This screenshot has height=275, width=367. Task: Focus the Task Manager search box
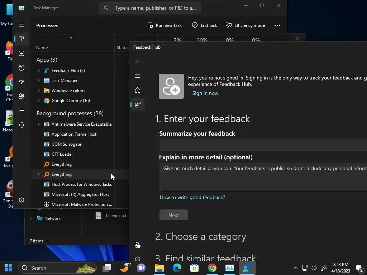pyautogui.click(x=150, y=8)
